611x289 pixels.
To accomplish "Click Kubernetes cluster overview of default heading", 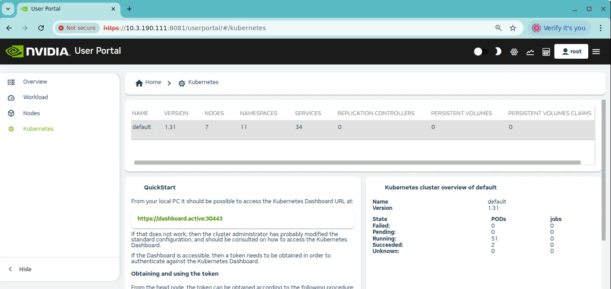I will click(441, 188).
